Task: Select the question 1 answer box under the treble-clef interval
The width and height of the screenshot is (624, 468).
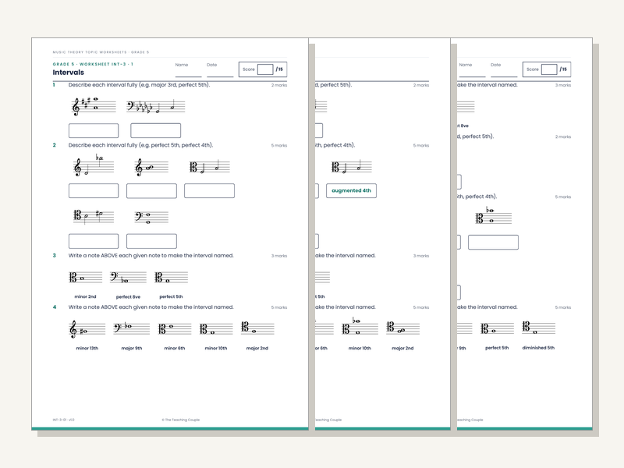Action: [x=94, y=130]
